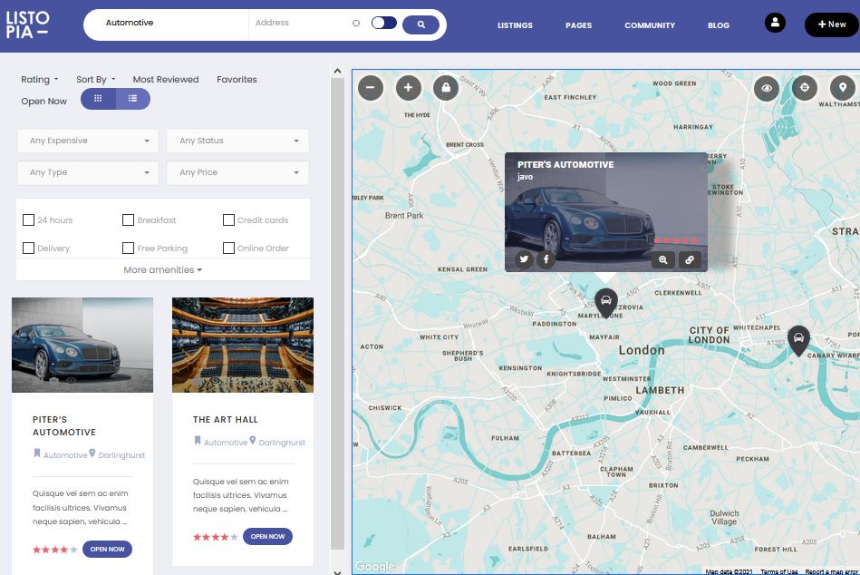Open the Terms of Use map link
Viewport: 860px width, 575px height.
778,571
